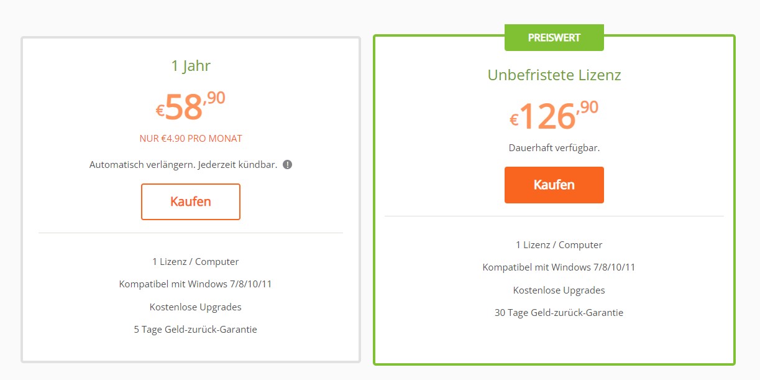Viewport: 760px width, 380px height.
Task: Click 30 Tage Geld-zurück-Garantie line
Action: coord(559,313)
